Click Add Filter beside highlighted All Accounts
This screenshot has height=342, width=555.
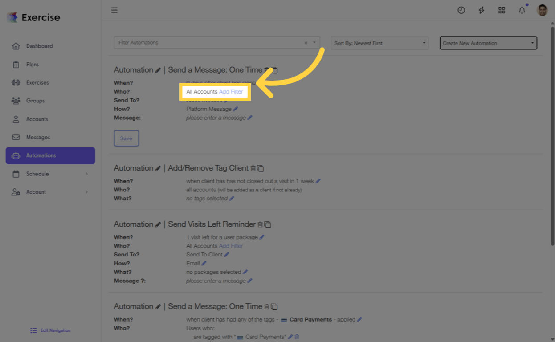[x=231, y=92]
